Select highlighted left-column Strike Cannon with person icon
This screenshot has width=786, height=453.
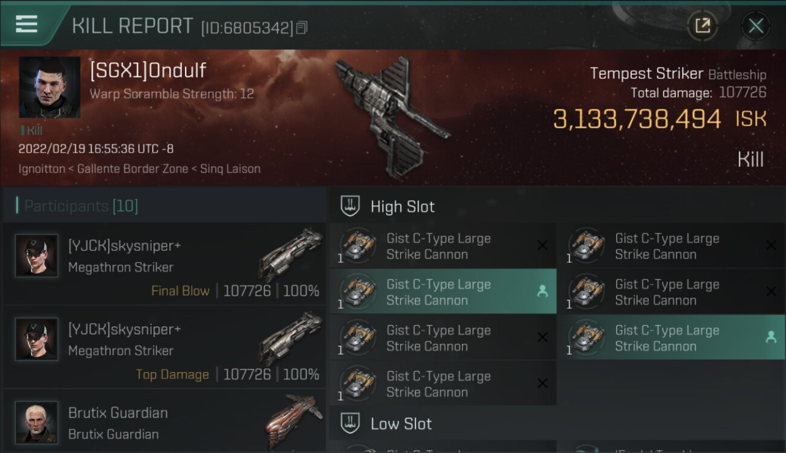[x=443, y=292]
